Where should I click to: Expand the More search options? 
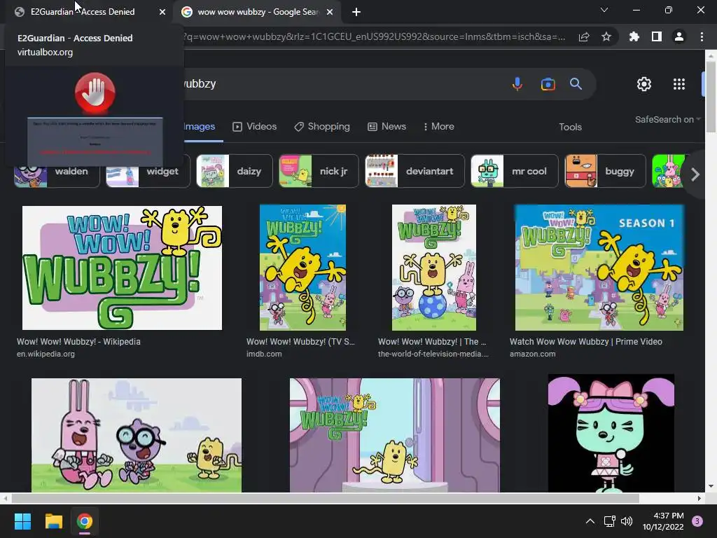(438, 127)
